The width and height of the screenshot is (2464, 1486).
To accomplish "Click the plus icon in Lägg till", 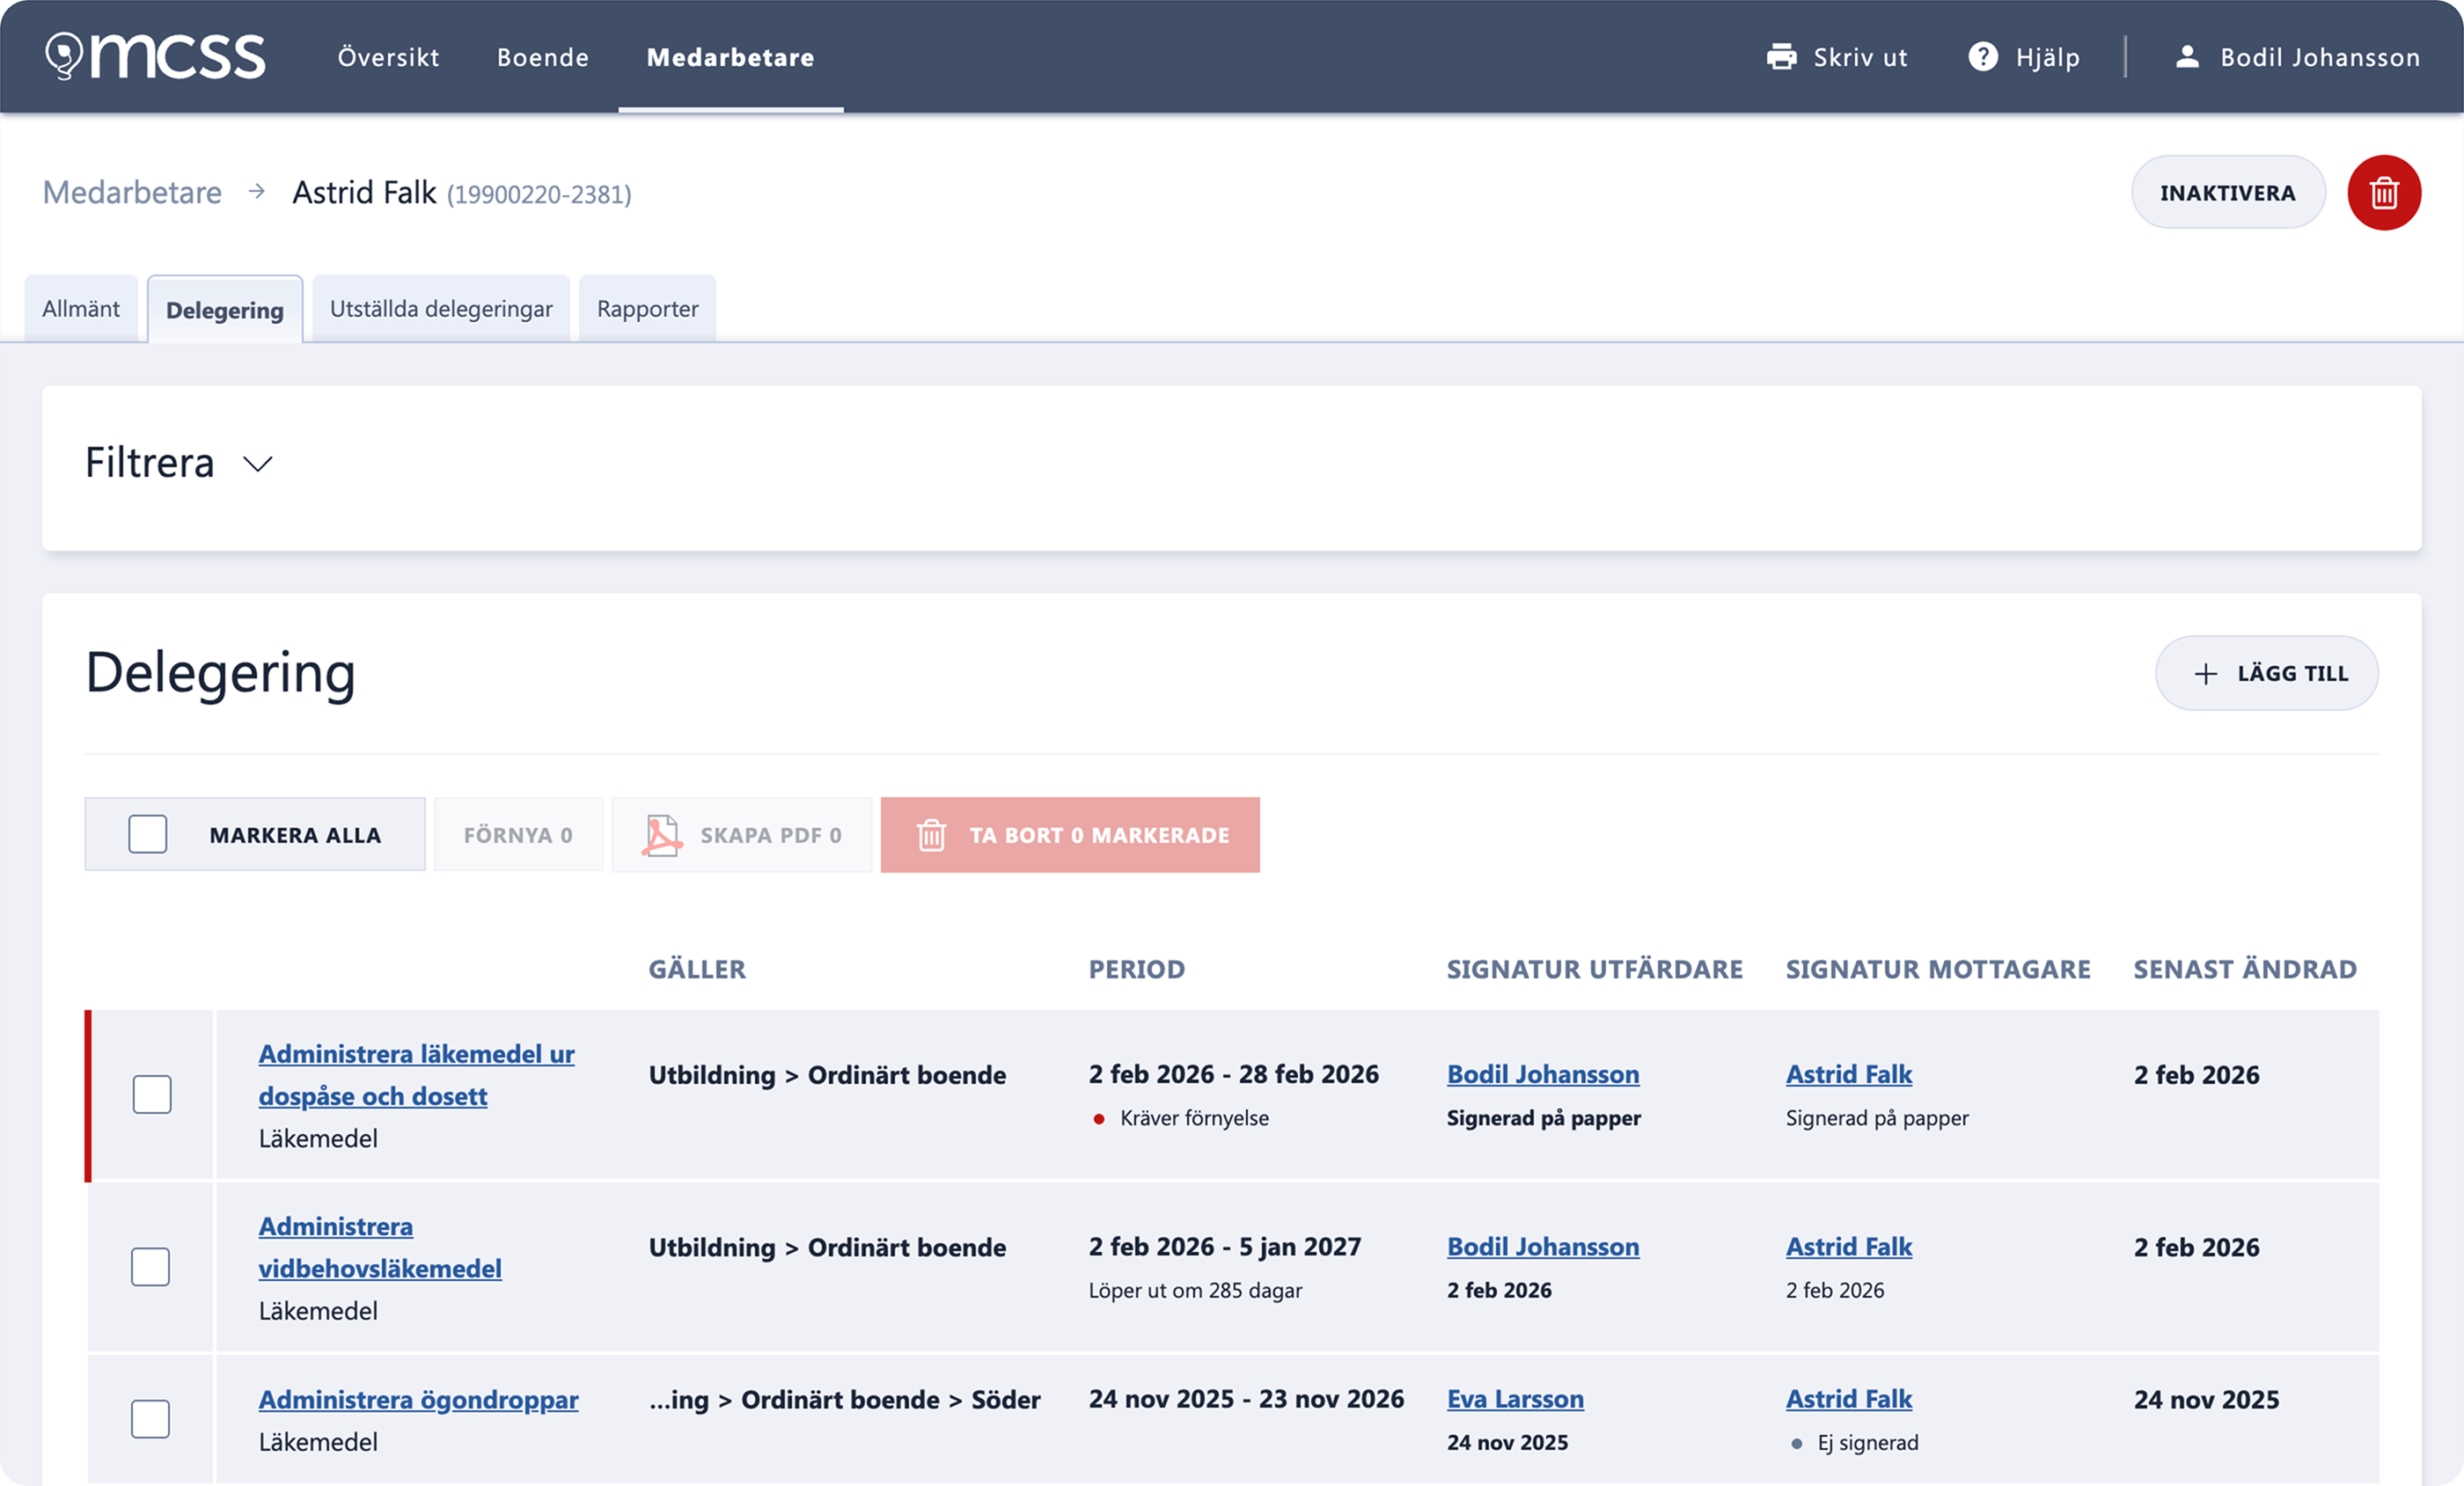I will click(x=2205, y=674).
